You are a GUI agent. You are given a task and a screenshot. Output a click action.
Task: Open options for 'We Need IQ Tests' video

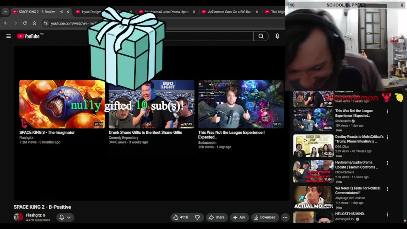coord(387,189)
